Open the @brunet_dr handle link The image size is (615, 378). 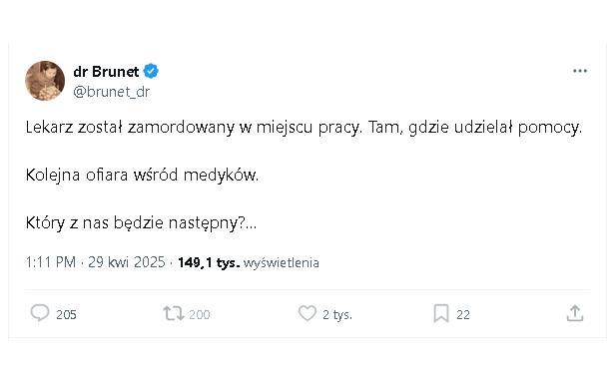(112, 92)
